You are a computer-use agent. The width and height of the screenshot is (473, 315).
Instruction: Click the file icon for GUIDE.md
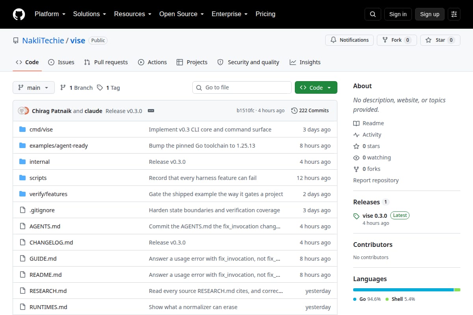click(x=22, y=259)
